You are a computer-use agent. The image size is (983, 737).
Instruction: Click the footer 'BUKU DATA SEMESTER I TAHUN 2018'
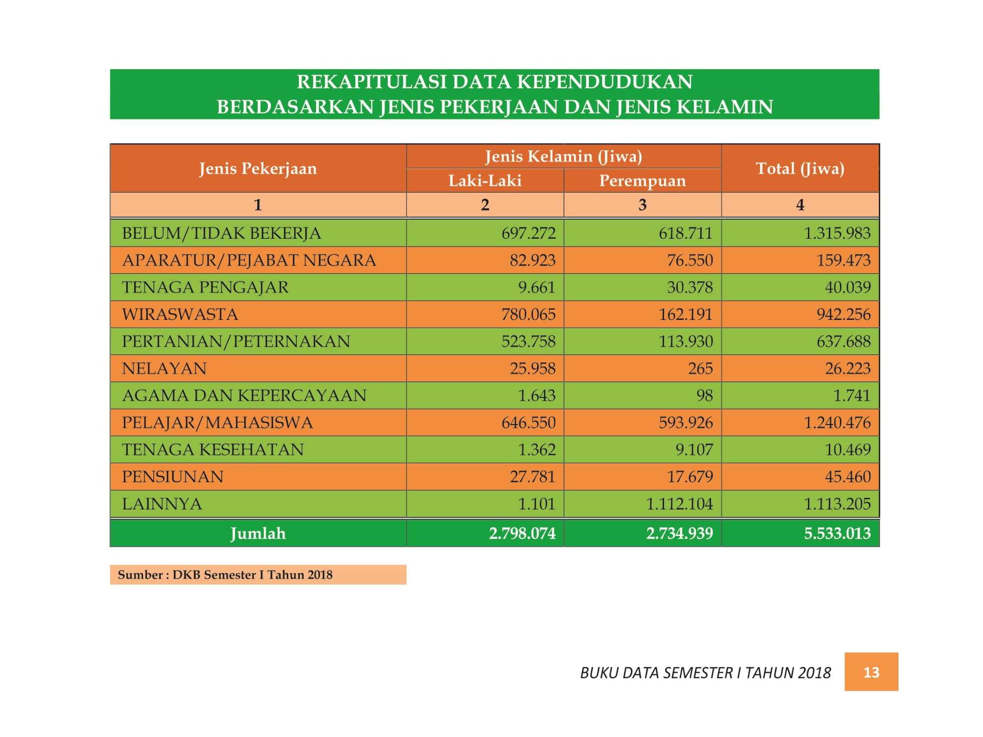click(705, 673)
